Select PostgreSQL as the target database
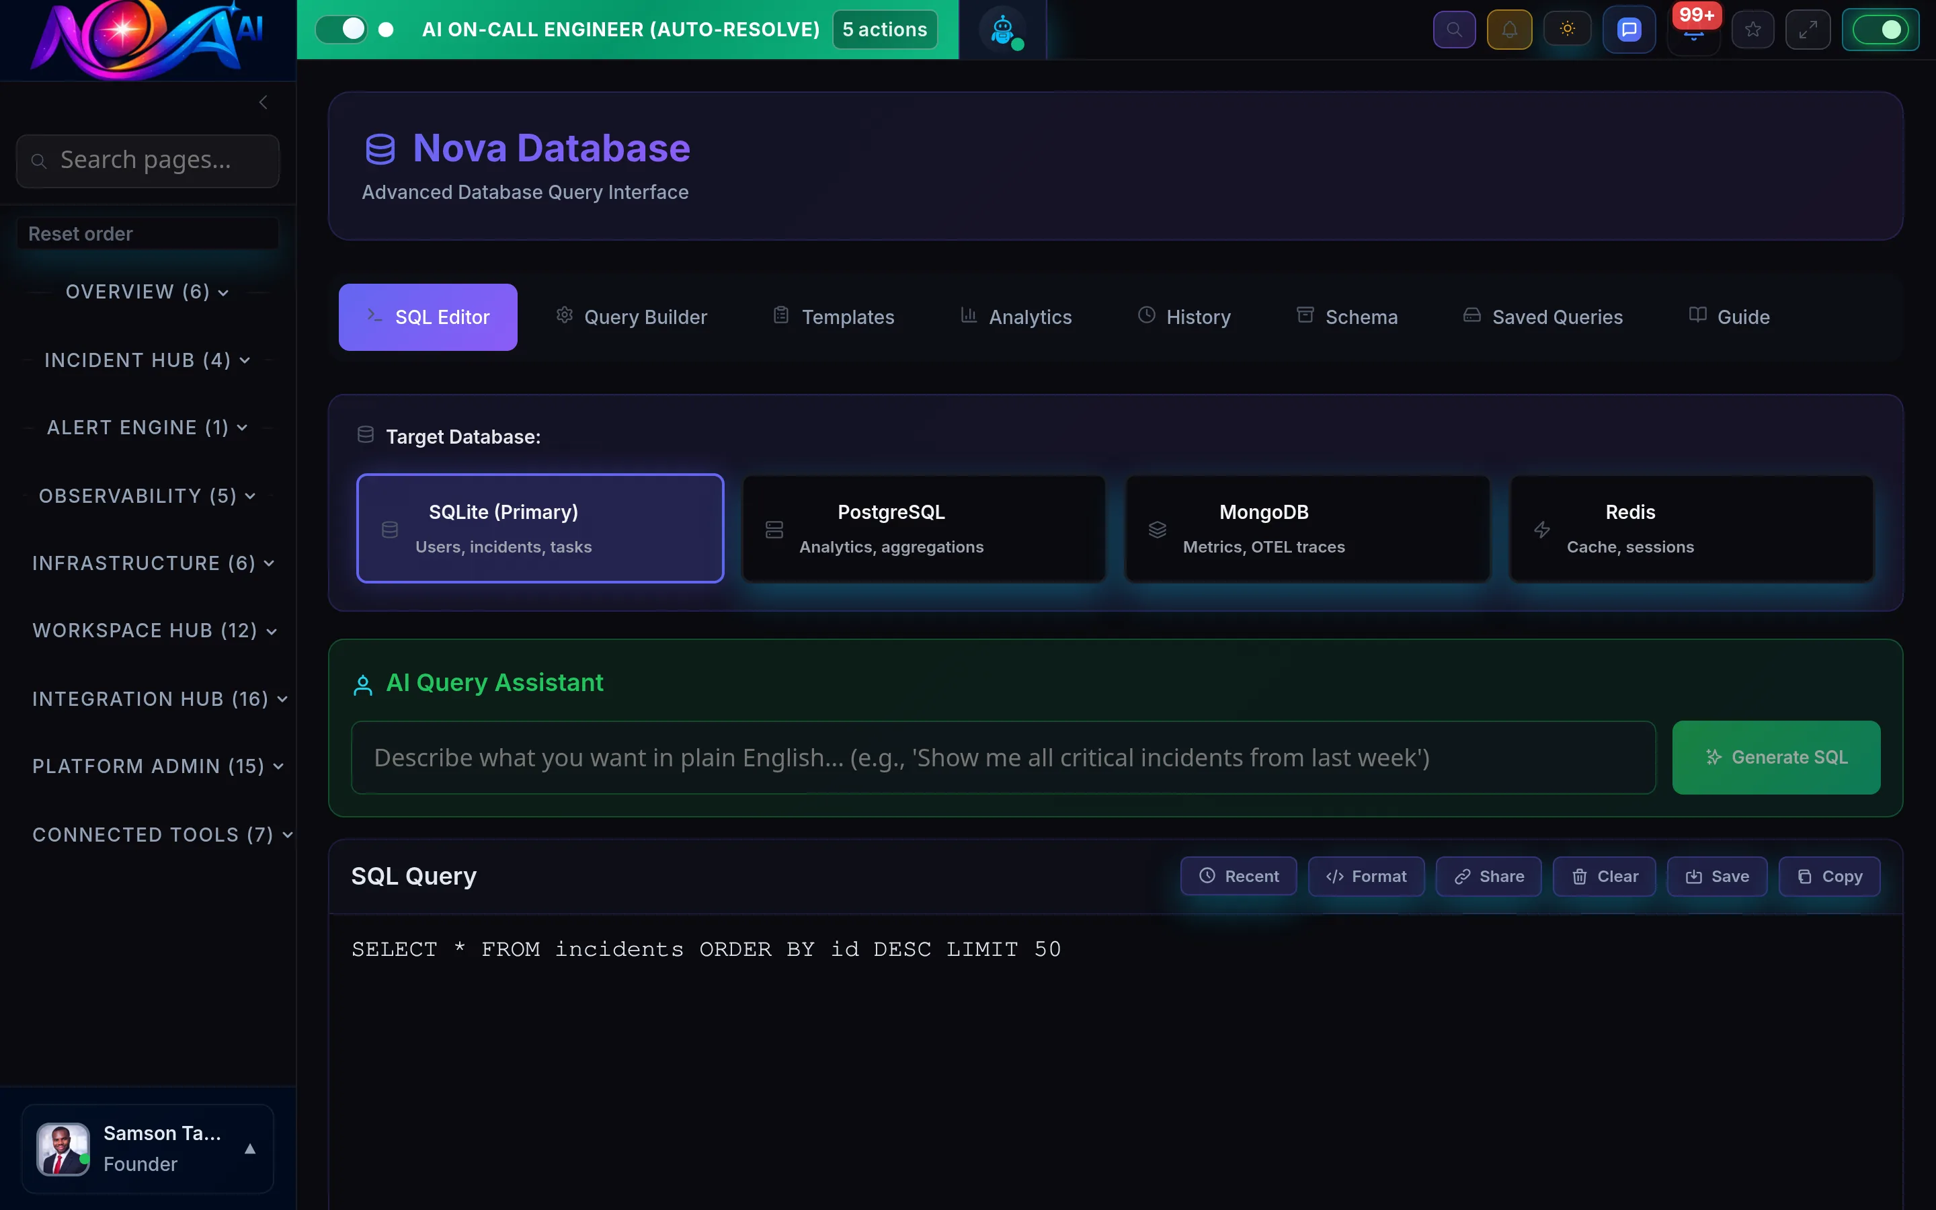Screen dimensions: 1936x1210 coord(923,528)
